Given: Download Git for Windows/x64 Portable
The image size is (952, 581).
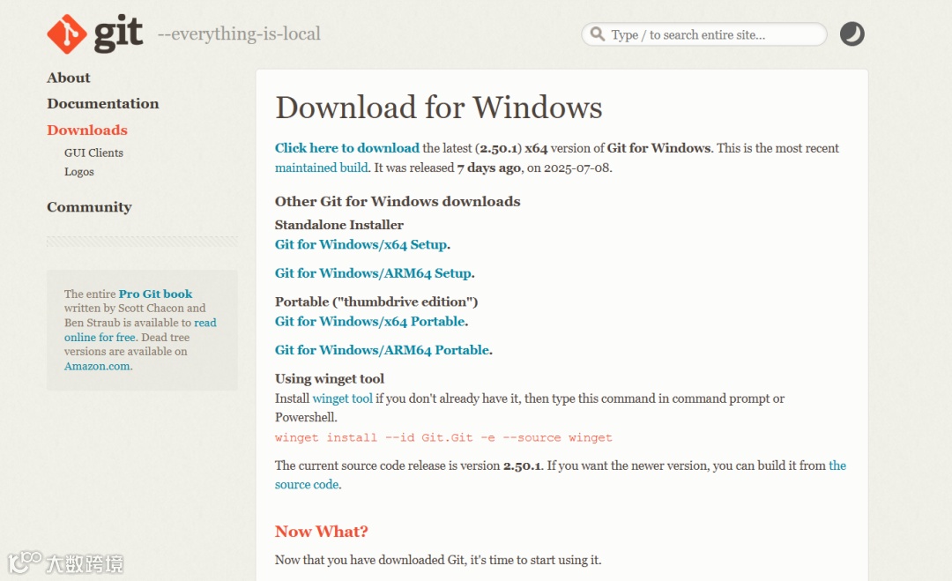Looking at the screenshot, I should (369, 321).
